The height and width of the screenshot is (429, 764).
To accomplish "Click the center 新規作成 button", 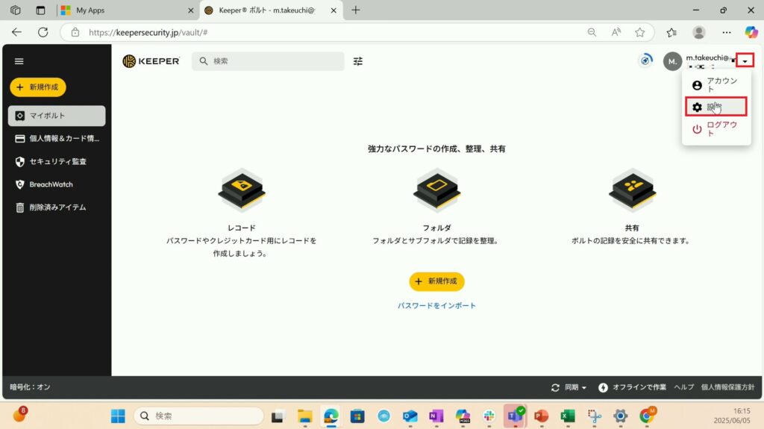I will [x=436, y=281].
